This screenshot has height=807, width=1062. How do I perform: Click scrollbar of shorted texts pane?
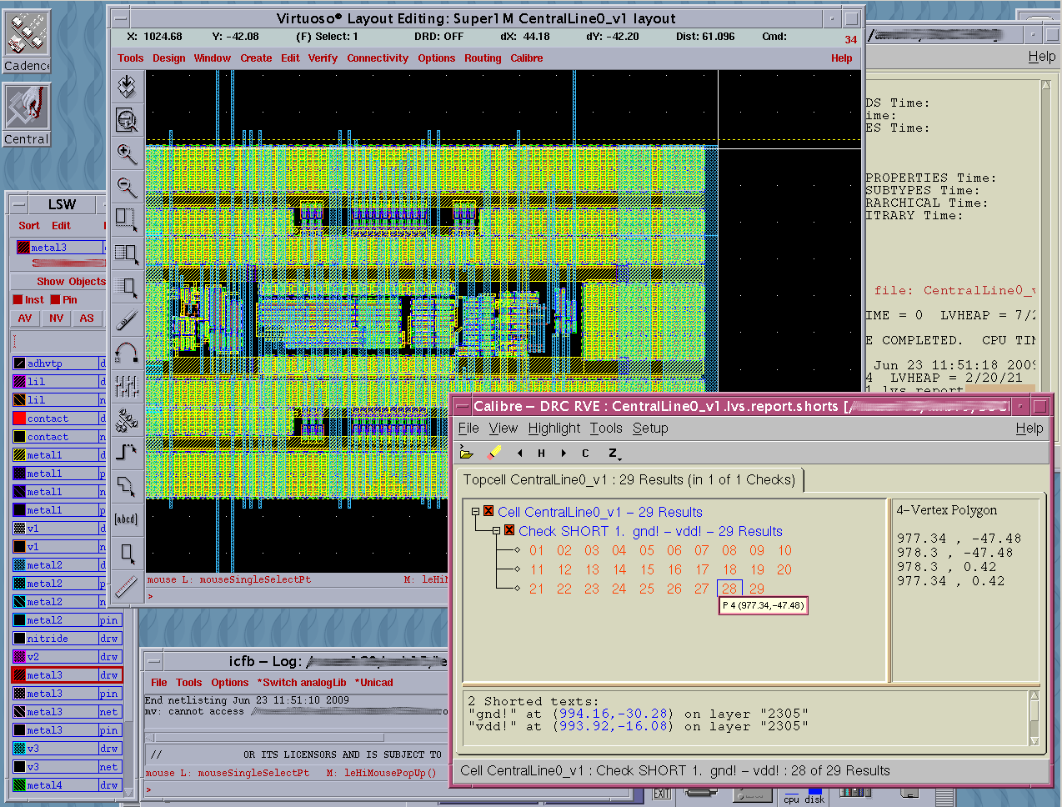coord(1034,719)
